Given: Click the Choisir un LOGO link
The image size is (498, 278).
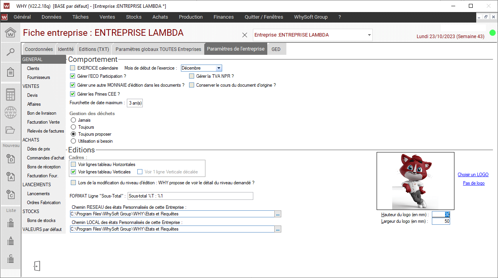Looking at the screenshot, I should click(x=473, y=175).
